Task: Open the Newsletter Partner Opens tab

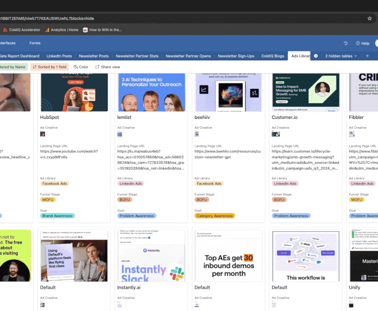Action: 188,56
